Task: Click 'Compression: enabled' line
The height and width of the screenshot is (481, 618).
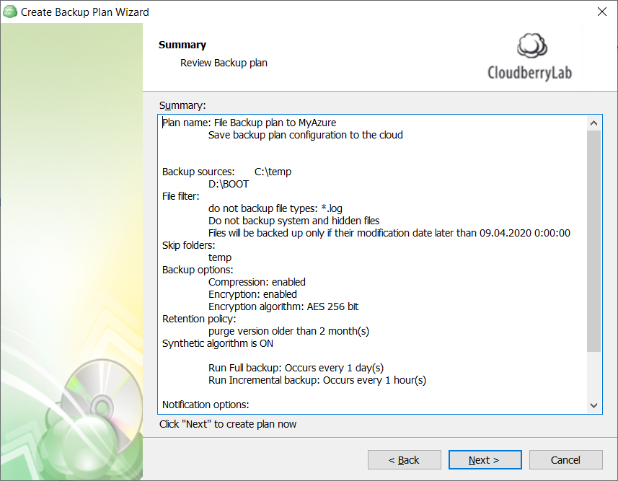Action: click(257, 282)
